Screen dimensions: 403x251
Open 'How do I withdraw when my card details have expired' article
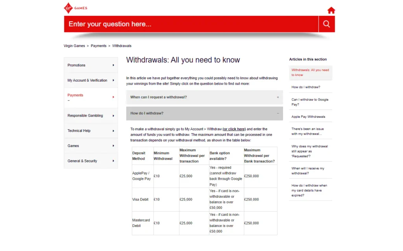[x=309, y=190]
